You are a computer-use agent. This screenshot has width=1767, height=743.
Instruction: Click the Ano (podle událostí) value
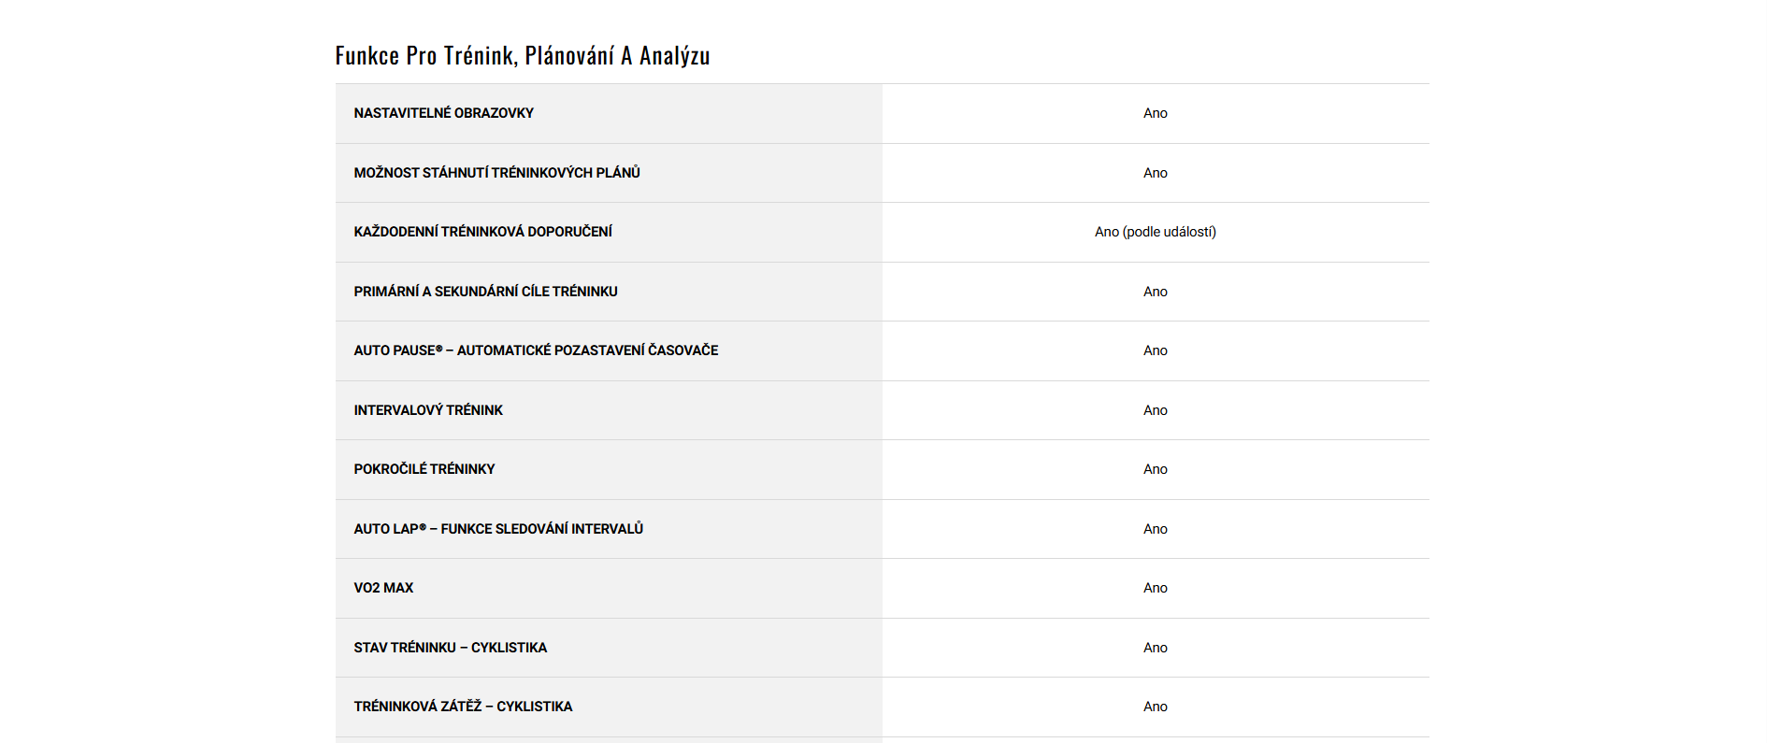[1155, 232]
